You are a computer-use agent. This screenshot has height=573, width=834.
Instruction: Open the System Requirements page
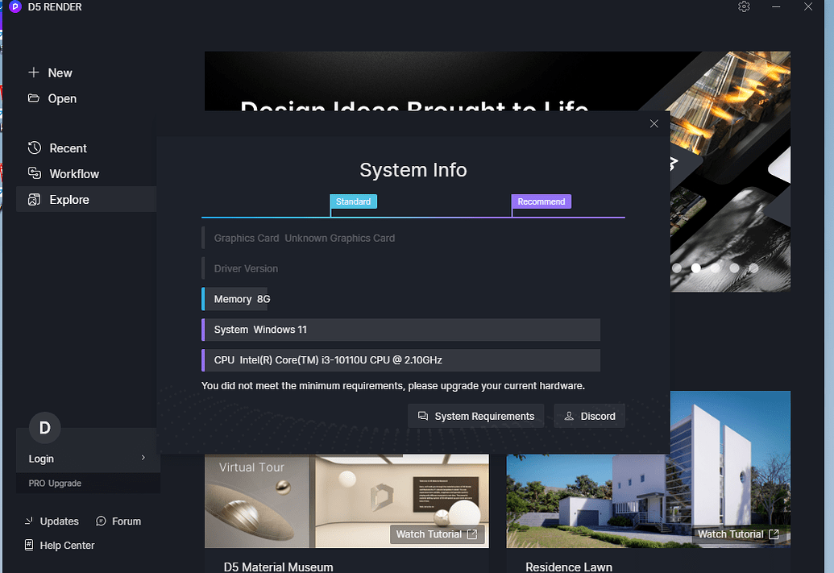point(476,416)
